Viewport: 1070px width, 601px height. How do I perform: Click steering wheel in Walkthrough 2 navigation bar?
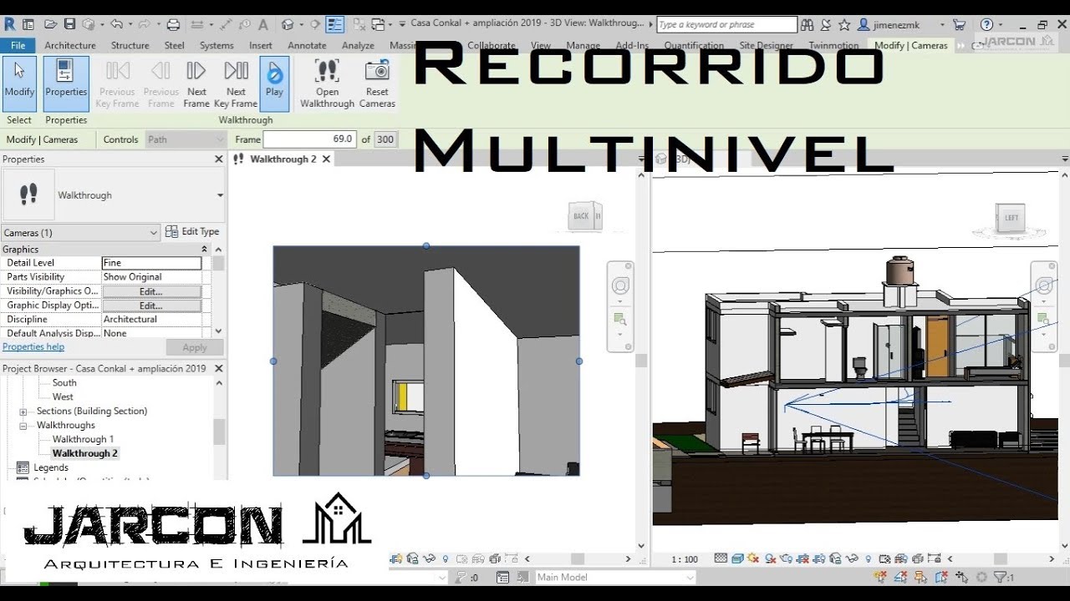(620, 286)
